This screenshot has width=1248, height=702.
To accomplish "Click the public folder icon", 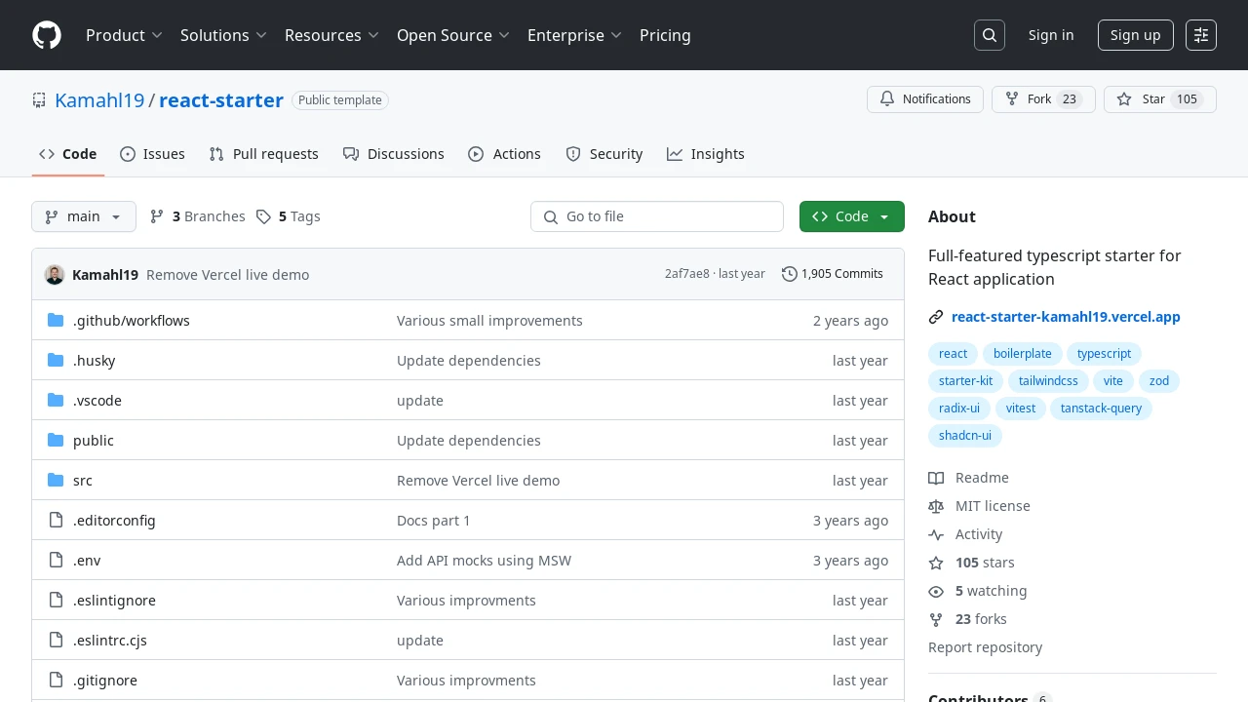I will (x=56, y=441).
